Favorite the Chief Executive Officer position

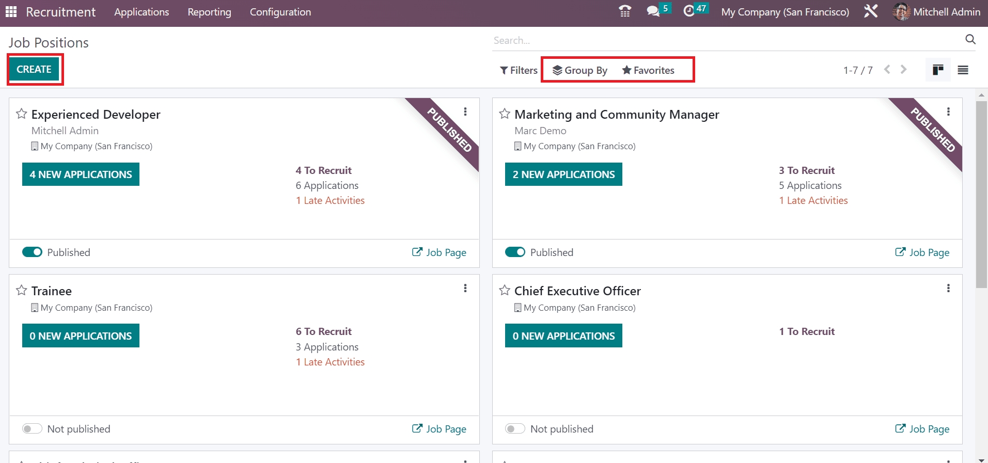coord(505,291)
